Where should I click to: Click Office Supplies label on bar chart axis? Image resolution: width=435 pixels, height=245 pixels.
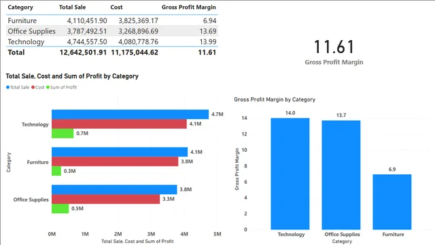point(31,199)
